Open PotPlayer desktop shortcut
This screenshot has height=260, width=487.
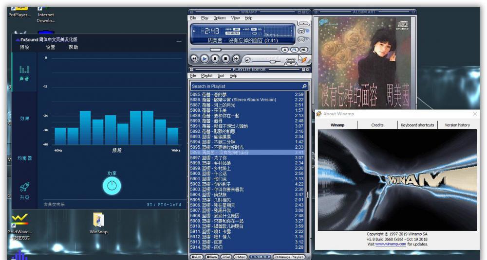(19, 12)
